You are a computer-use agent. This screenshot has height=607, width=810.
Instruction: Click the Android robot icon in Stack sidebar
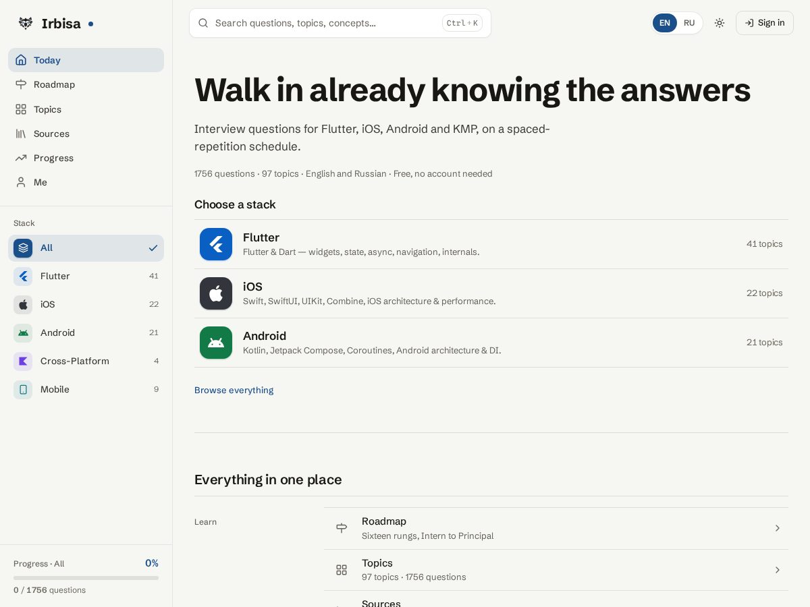click(23, 333)
